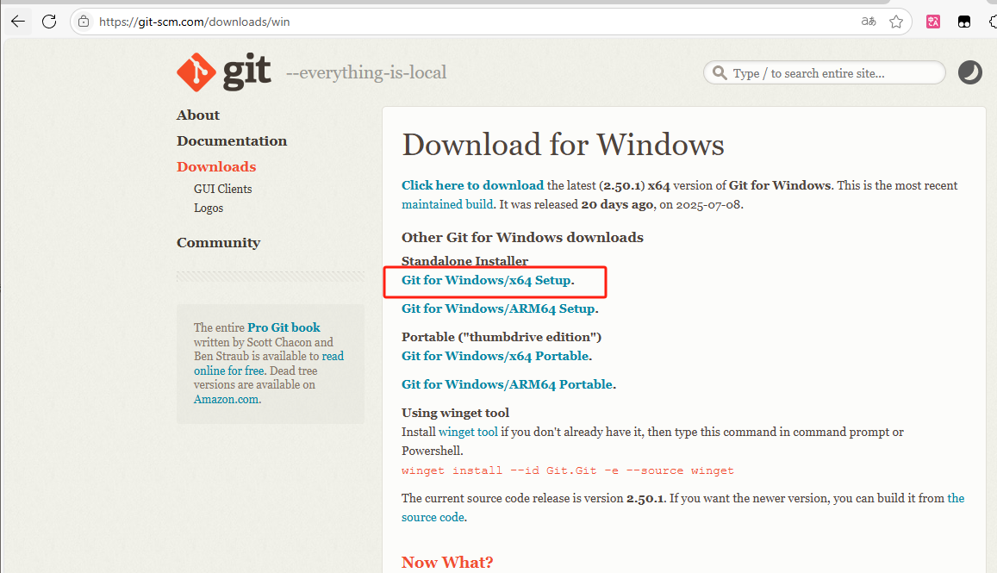This screenshot has height=573, width=997.
Task: Click the browser back arrow
Action: pos(18,22)
